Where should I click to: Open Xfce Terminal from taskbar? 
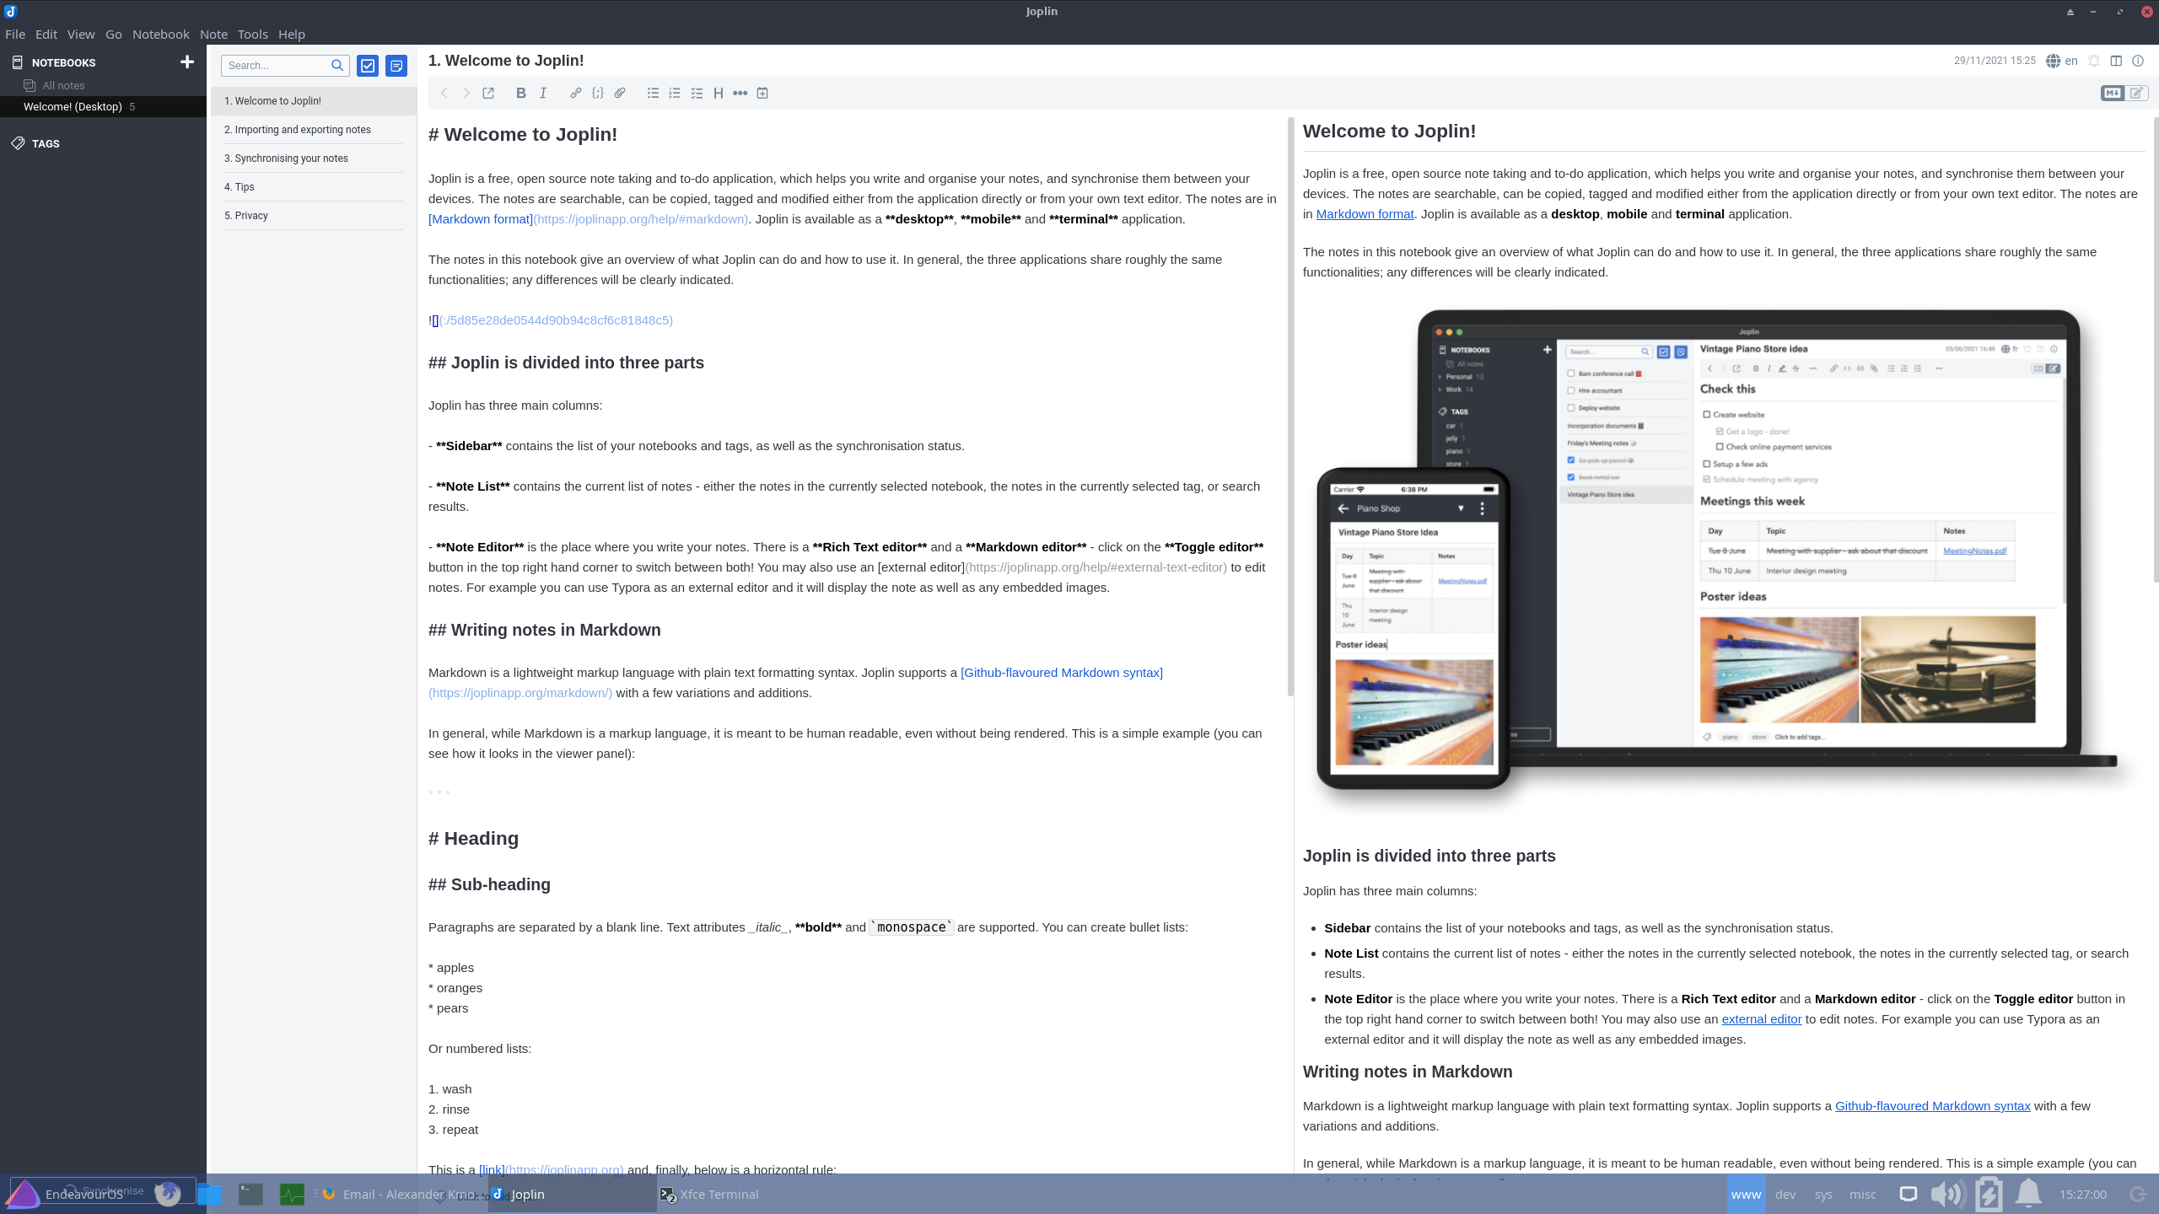(x=709, y=1194)
